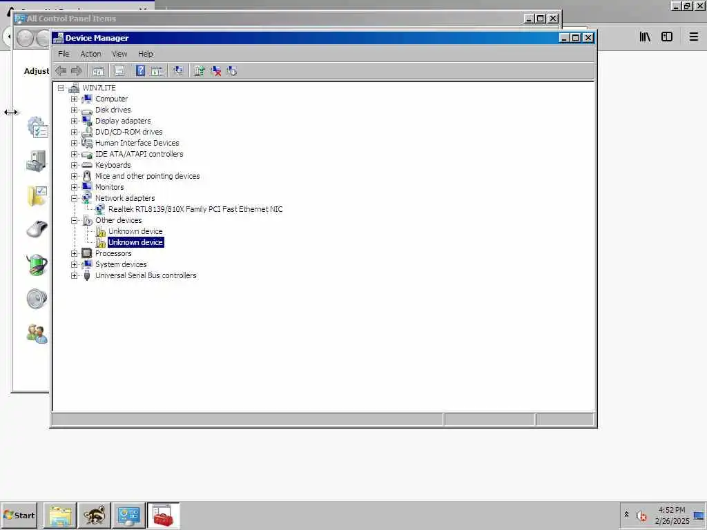This screenshot has height=530, width=707.
Task: Expand the IDE ATA/ATAPI controllers category
Action: [74, 154]
